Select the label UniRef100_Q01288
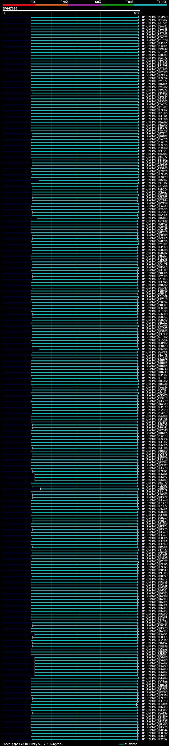Screen dimensions: 169x746 [155, 70]
